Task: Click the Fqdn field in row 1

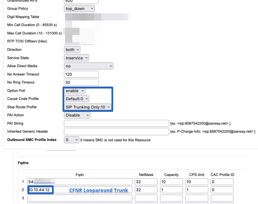Action: click(x=79, y=182)
